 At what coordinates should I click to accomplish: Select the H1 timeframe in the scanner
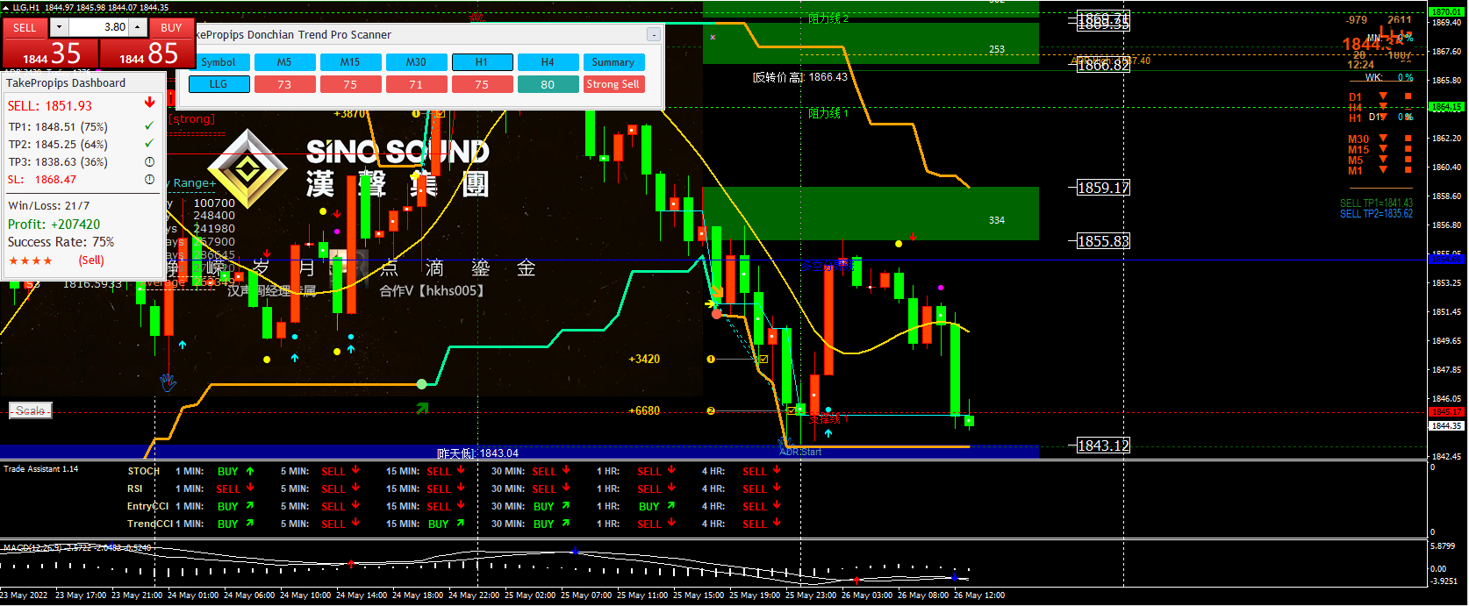(x=482, y=62)
